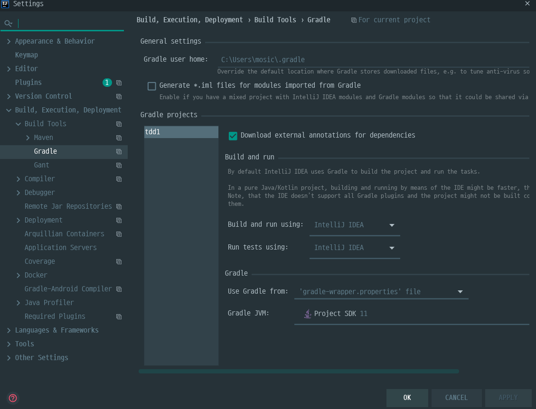Click the Gradle project-level icon in sidebar

[x=119, y=151]
